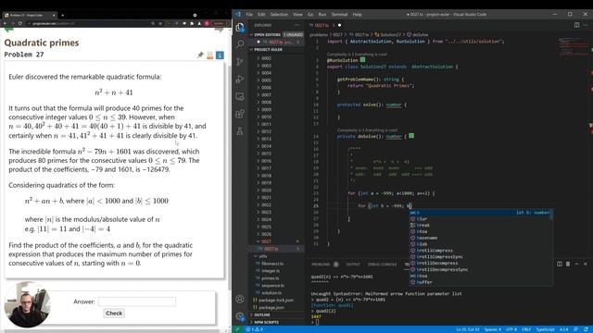This screenshot has height=333, width=593.
Task: Click the pin icon near Problem 27
Action: 200,55
